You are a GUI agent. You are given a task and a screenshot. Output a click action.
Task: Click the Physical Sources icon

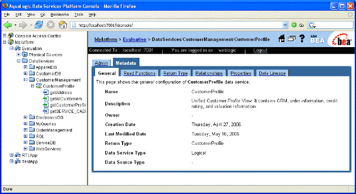click(24, 55)
